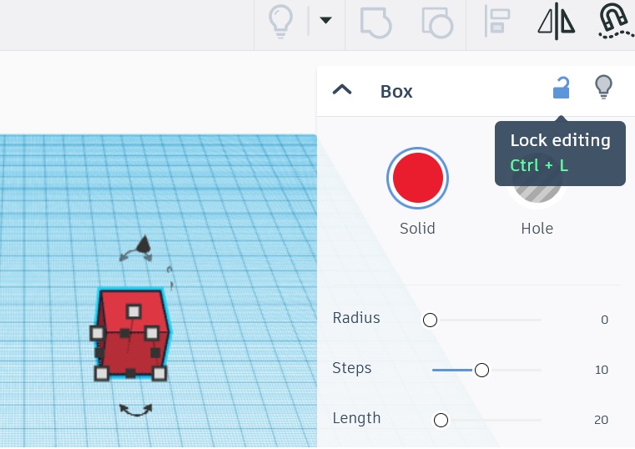Open the dropdown arrow beside the toolbar lightbulb
Image resolution: width=635 pixels, height=449 pixels.
click(325, 21)
